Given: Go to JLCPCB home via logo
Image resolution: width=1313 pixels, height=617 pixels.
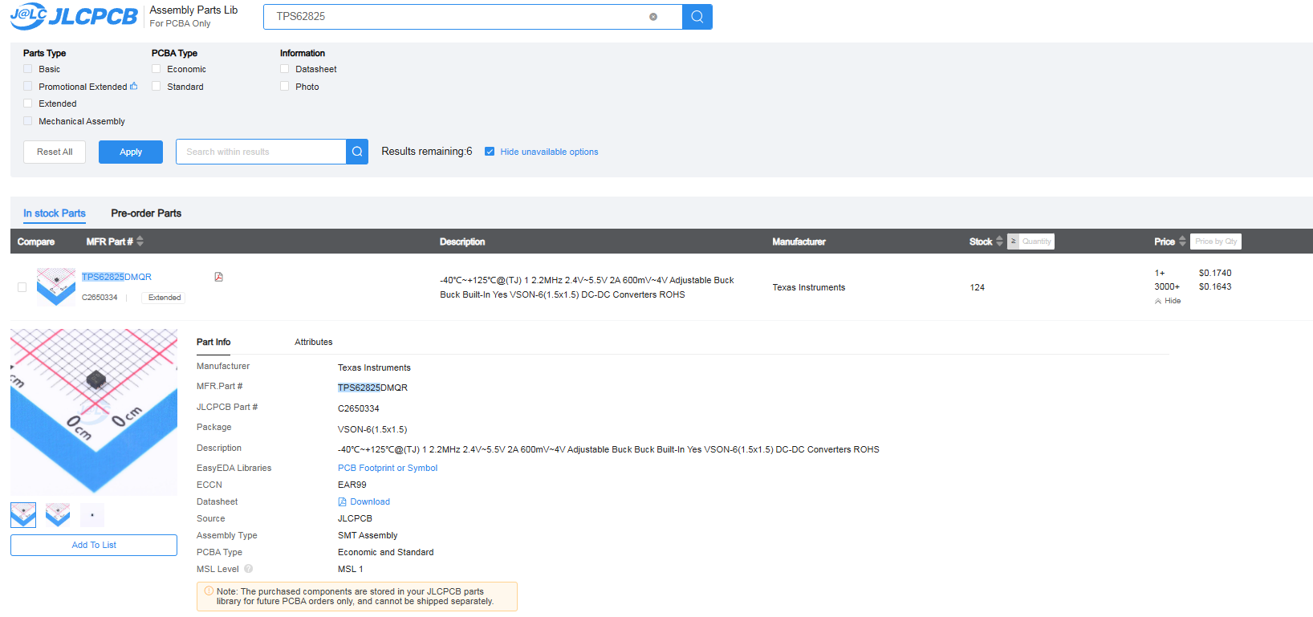Looking at the screenshot, I should coord(74,16).
